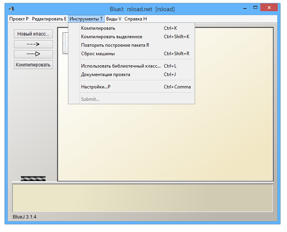Choose Компилировать Ctrl+K menu entry
Viewport: 287px width, 232px height.
pyautogui.click(x=131, y=28)
